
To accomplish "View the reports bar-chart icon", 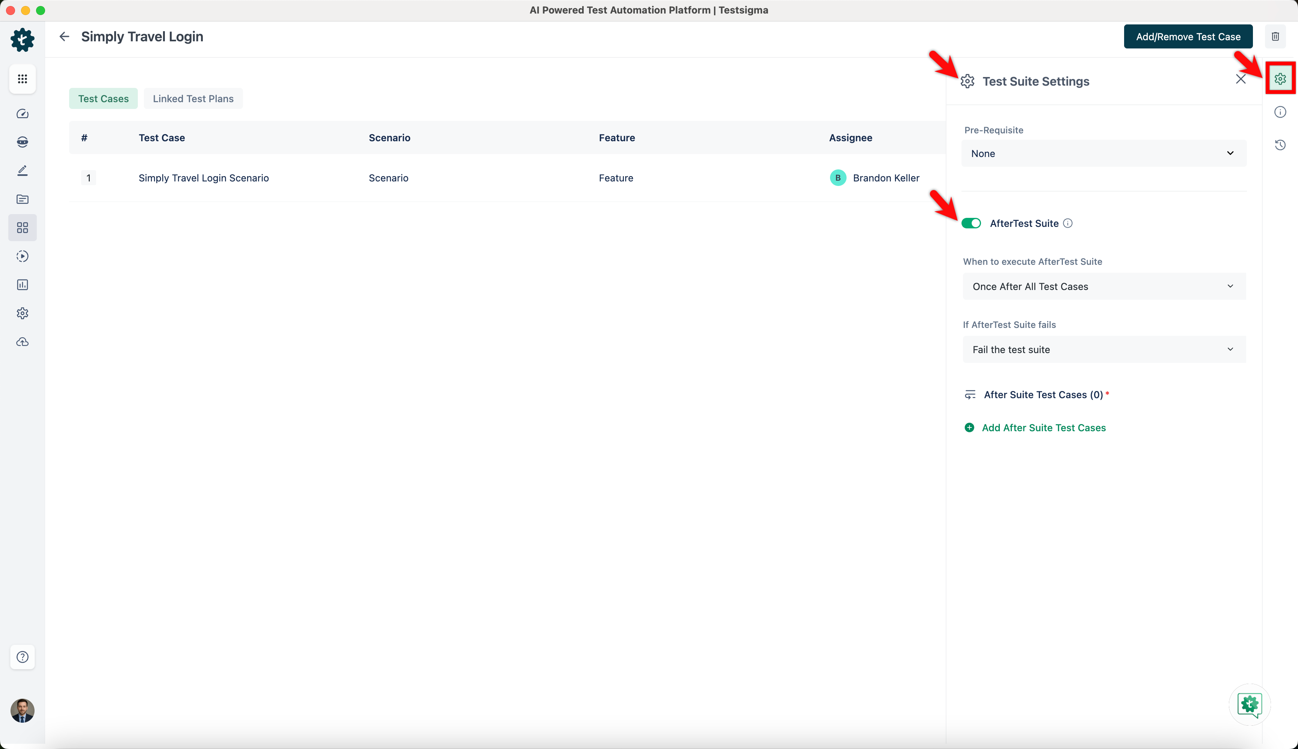I will coord(22,284).
